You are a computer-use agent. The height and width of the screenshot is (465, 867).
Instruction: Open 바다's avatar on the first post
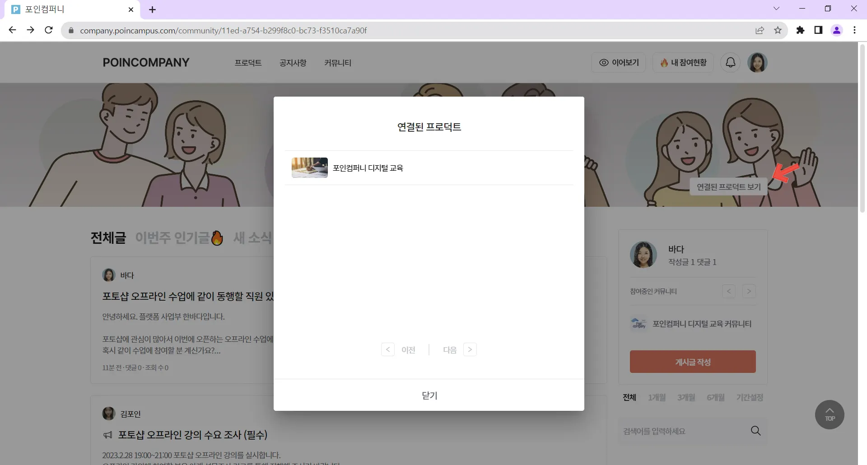pyautogui.click(x=109, y=275)
